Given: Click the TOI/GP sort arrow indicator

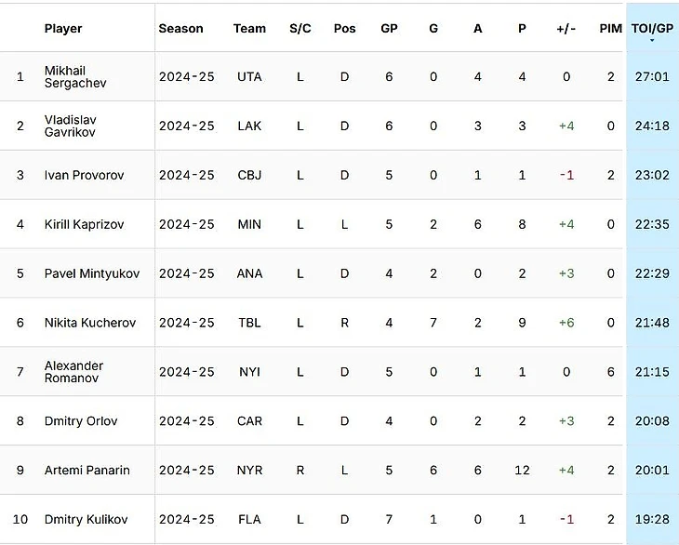Looking at the screenshot, I should coord(652,41).
